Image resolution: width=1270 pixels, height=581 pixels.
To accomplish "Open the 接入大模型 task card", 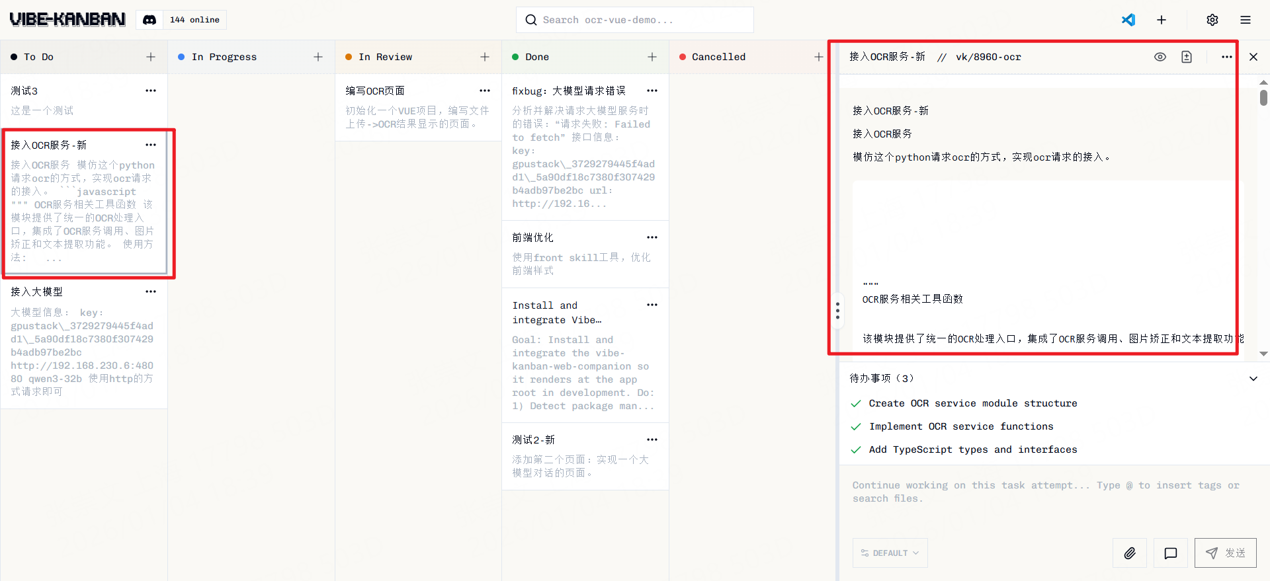I will click(84, 342).
